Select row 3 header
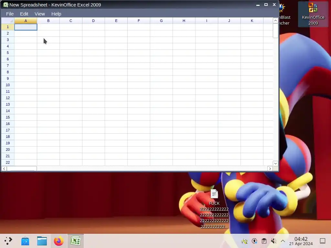 [x=8, y=40]
